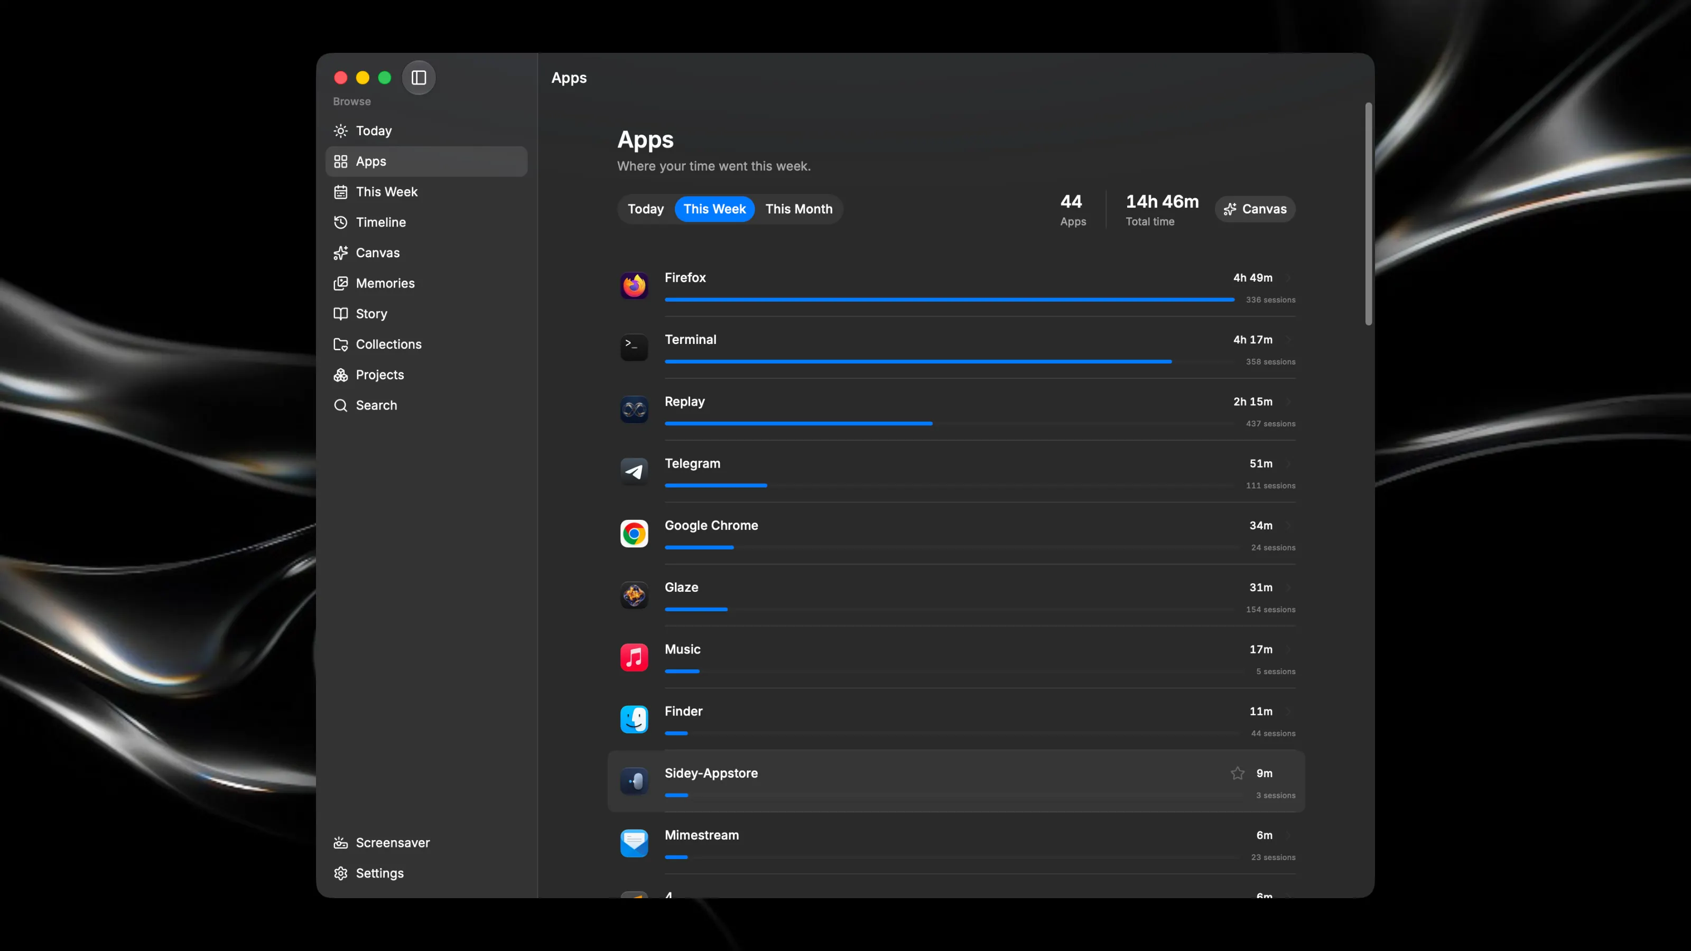Open Projects label in the sidebar
Image resolution: width=1691 pixels, height=951 pixels.
tap(379, 375)
